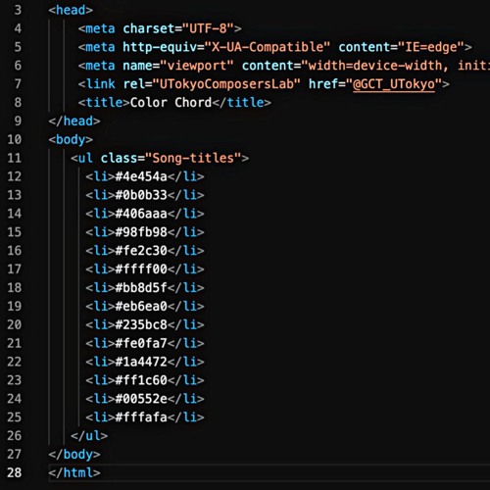Click the charset attribute name
Screen dimensions: 490x490
(x=149, y=28)
